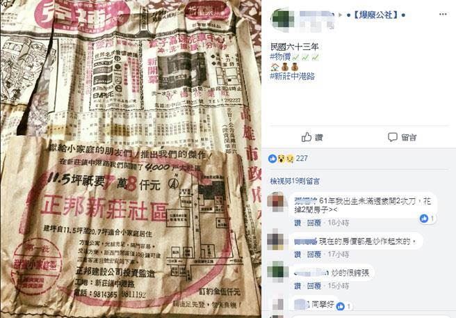Click the like badge on the 同學好 comment

[x=344, y=306]
